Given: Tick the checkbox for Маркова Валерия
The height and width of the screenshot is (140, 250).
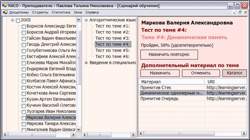Looking at the screenshot, I should coord(24,118).
